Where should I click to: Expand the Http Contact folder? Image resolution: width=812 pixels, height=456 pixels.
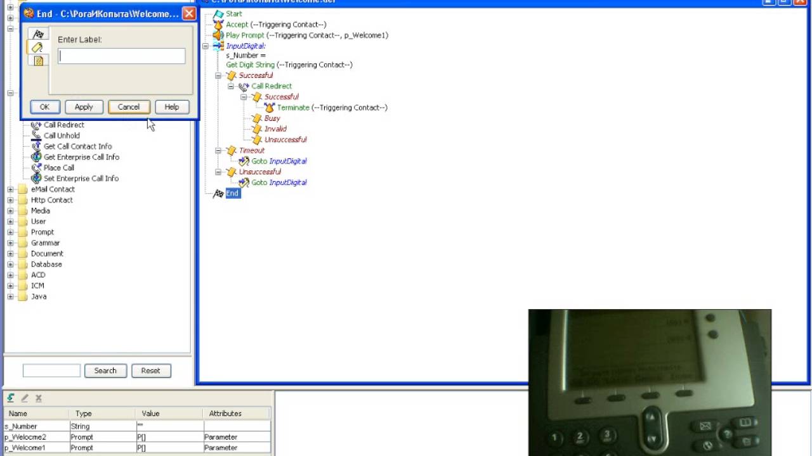click(10, 200)
